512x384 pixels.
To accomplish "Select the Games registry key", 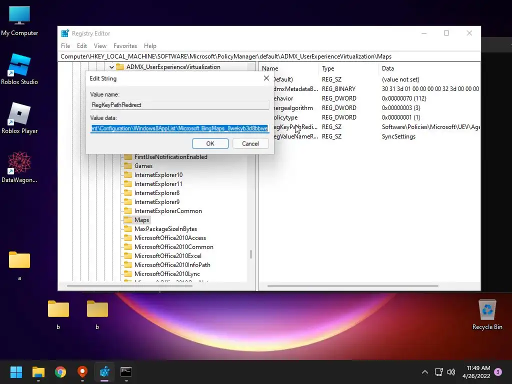I will click(143, 166).
